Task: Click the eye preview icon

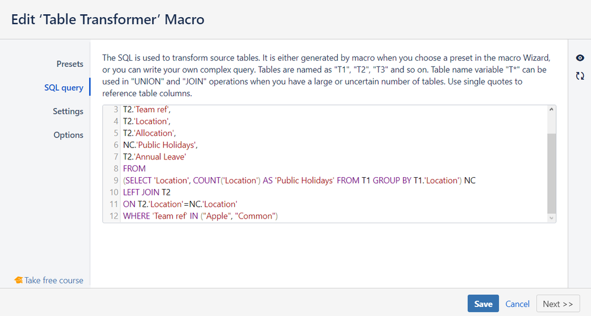Action: tap(580, 58)
